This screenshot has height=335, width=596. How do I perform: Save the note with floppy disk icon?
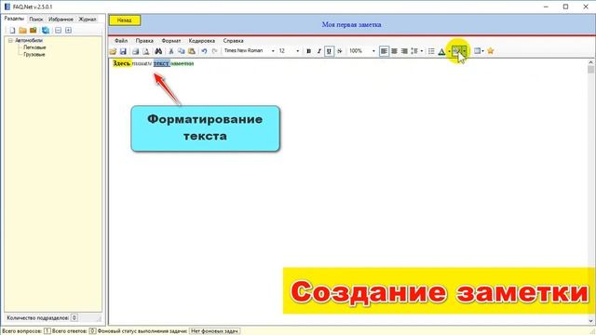(x=123, y=51)
